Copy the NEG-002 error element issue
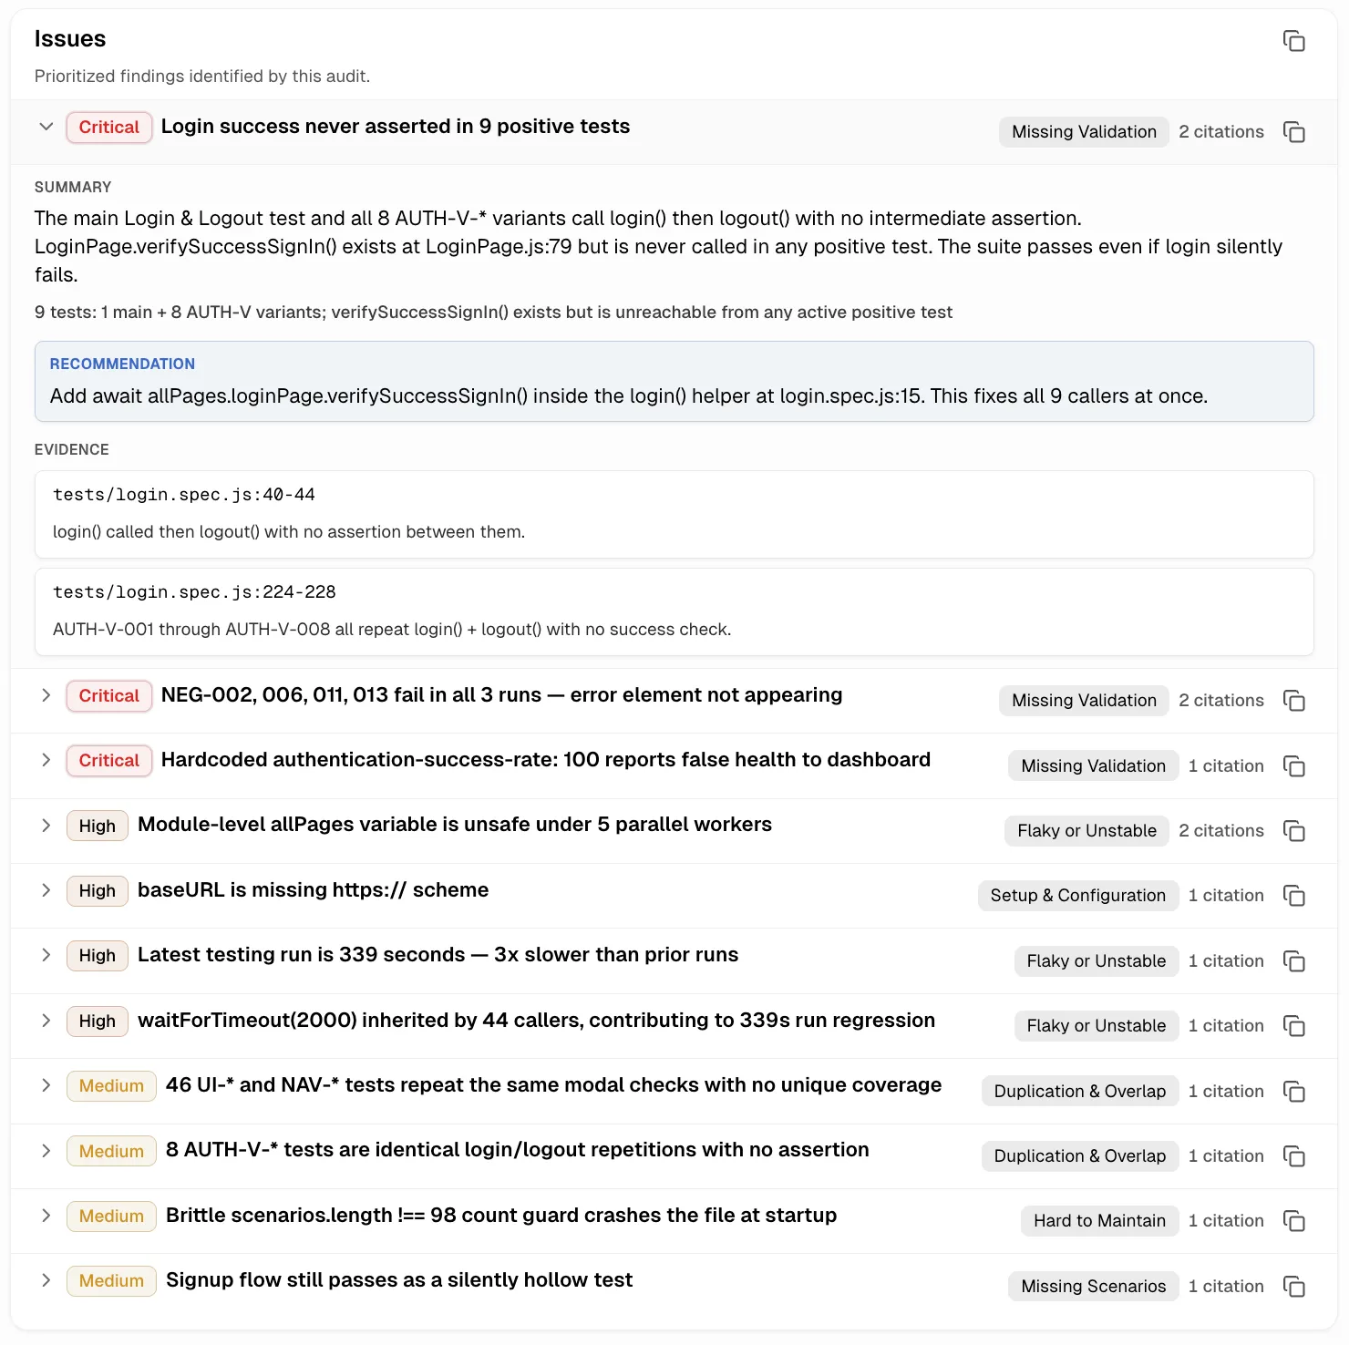This screenshot has width=1349, height=1345. [1294, 700]
